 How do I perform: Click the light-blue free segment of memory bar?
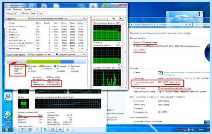80,62
